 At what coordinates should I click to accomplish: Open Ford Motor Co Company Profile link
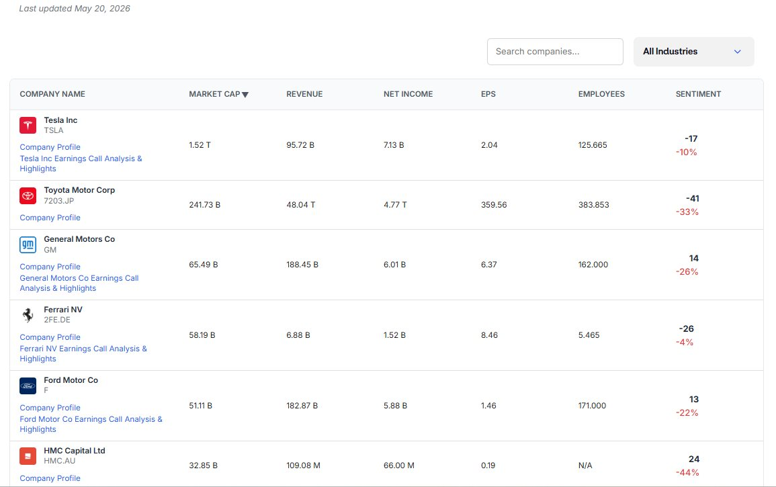50,407
